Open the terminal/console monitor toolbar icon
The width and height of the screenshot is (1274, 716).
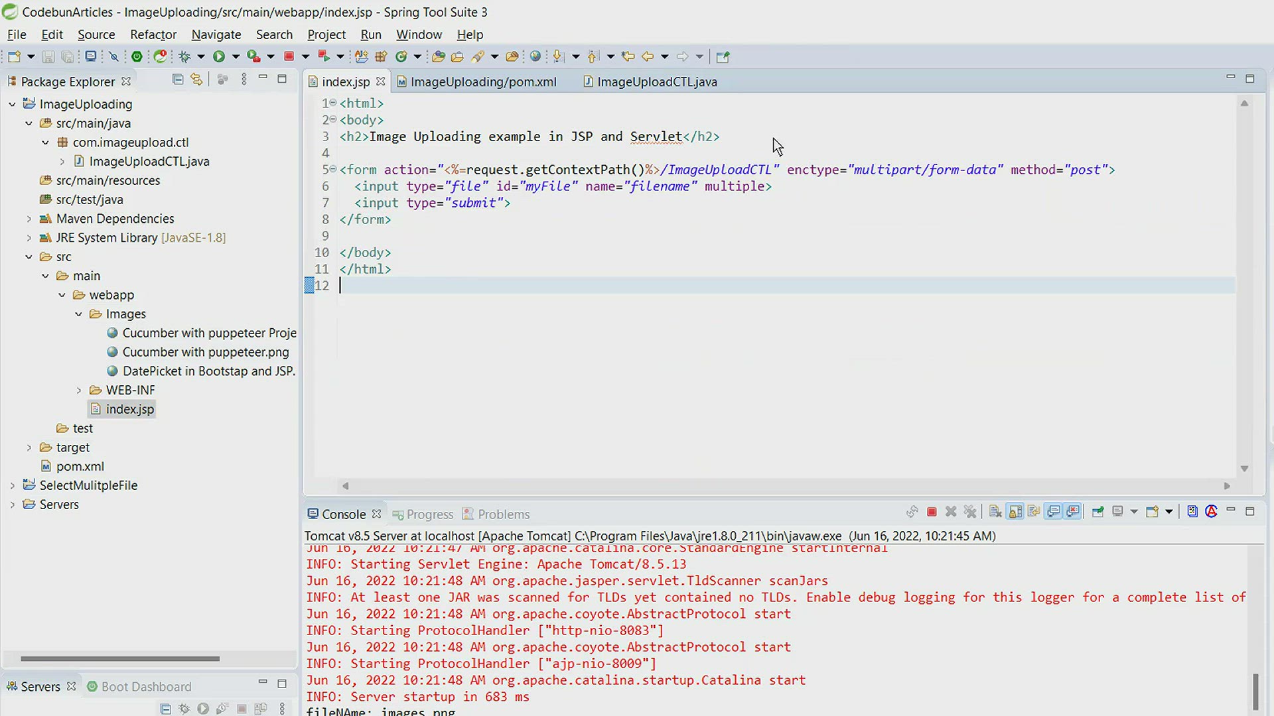pos(91,57)
